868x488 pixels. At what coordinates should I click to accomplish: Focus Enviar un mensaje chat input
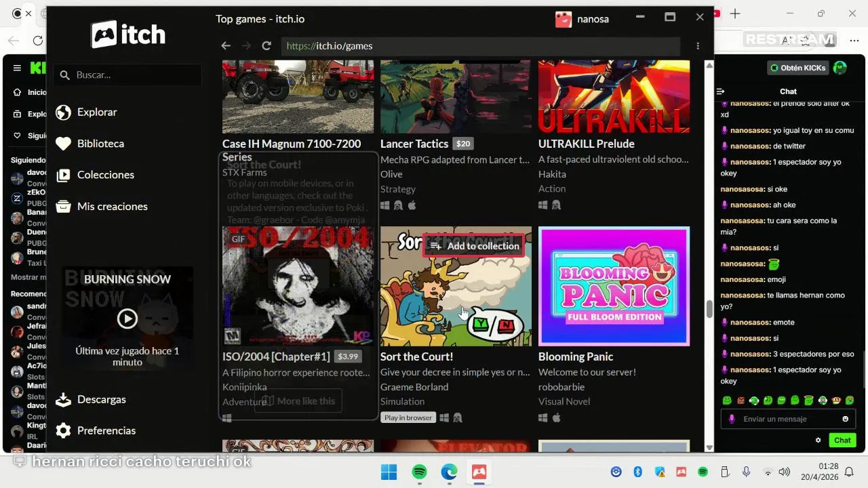(x=787, y=419)
